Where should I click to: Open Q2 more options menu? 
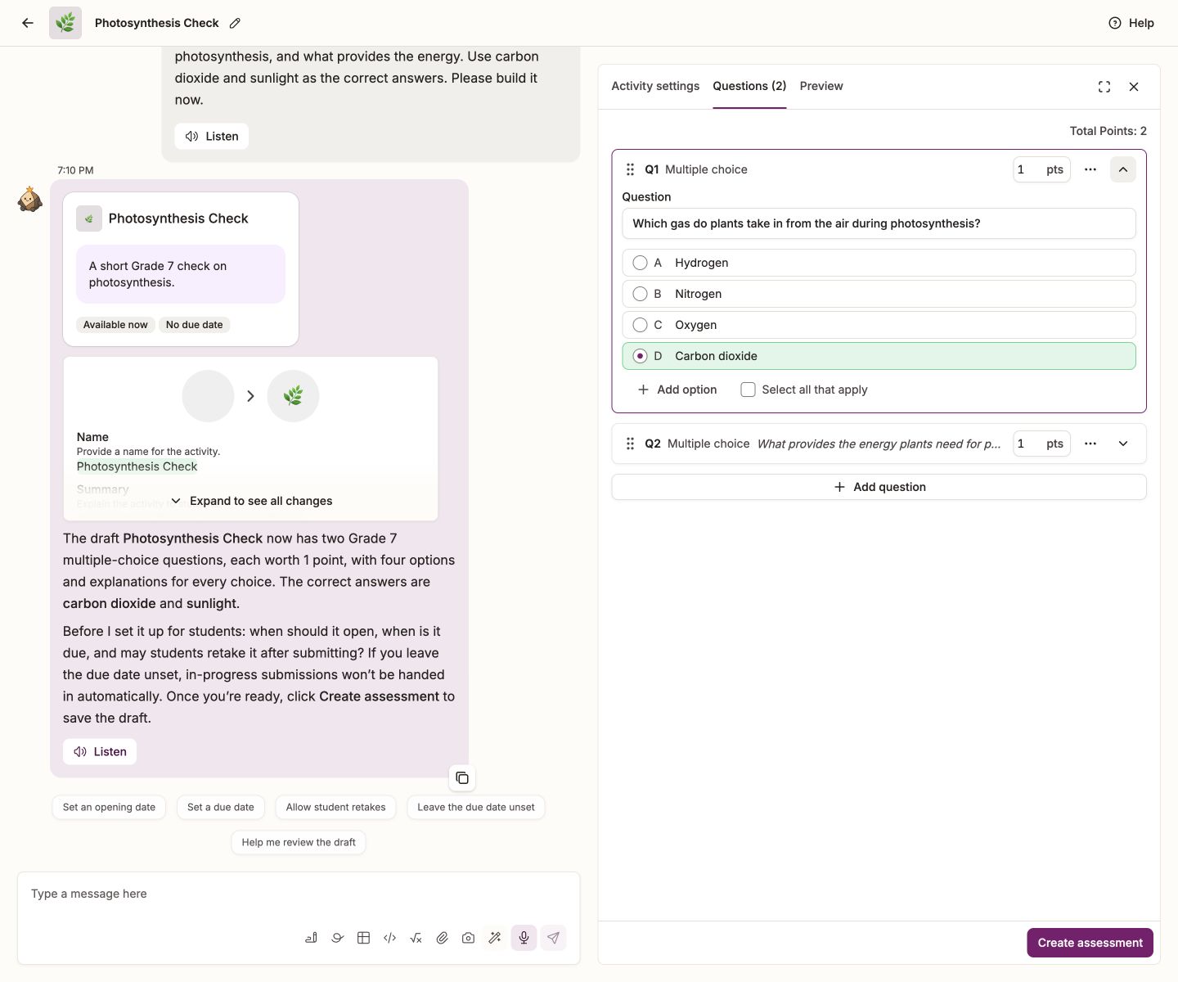1090,444
